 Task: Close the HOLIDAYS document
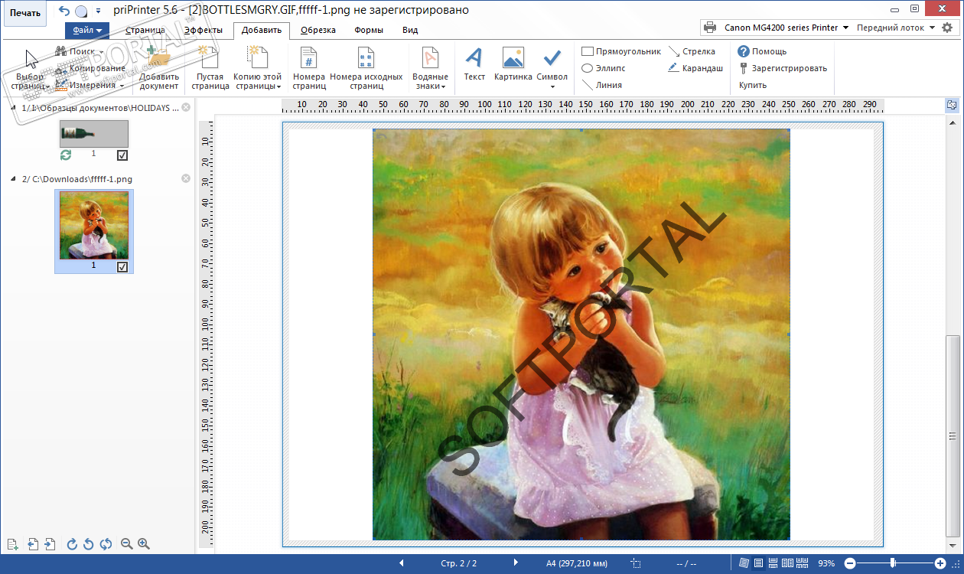tap(186, 107)
